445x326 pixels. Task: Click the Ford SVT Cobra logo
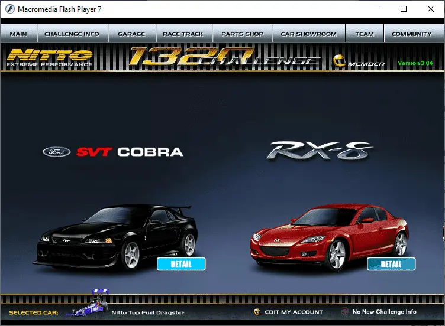112,152
